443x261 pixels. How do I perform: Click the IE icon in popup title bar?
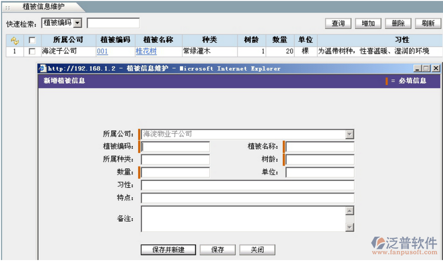(x=42, y=69)
